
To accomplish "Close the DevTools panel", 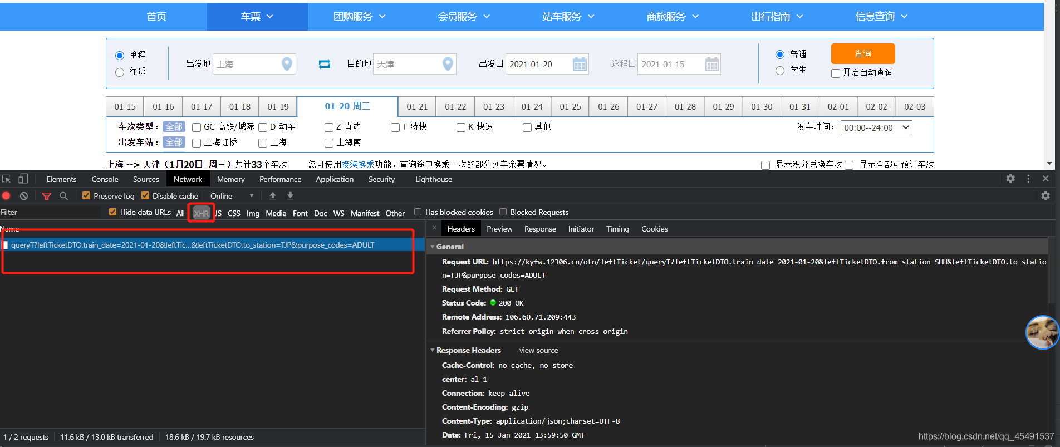I will [x=1046, y=179].
